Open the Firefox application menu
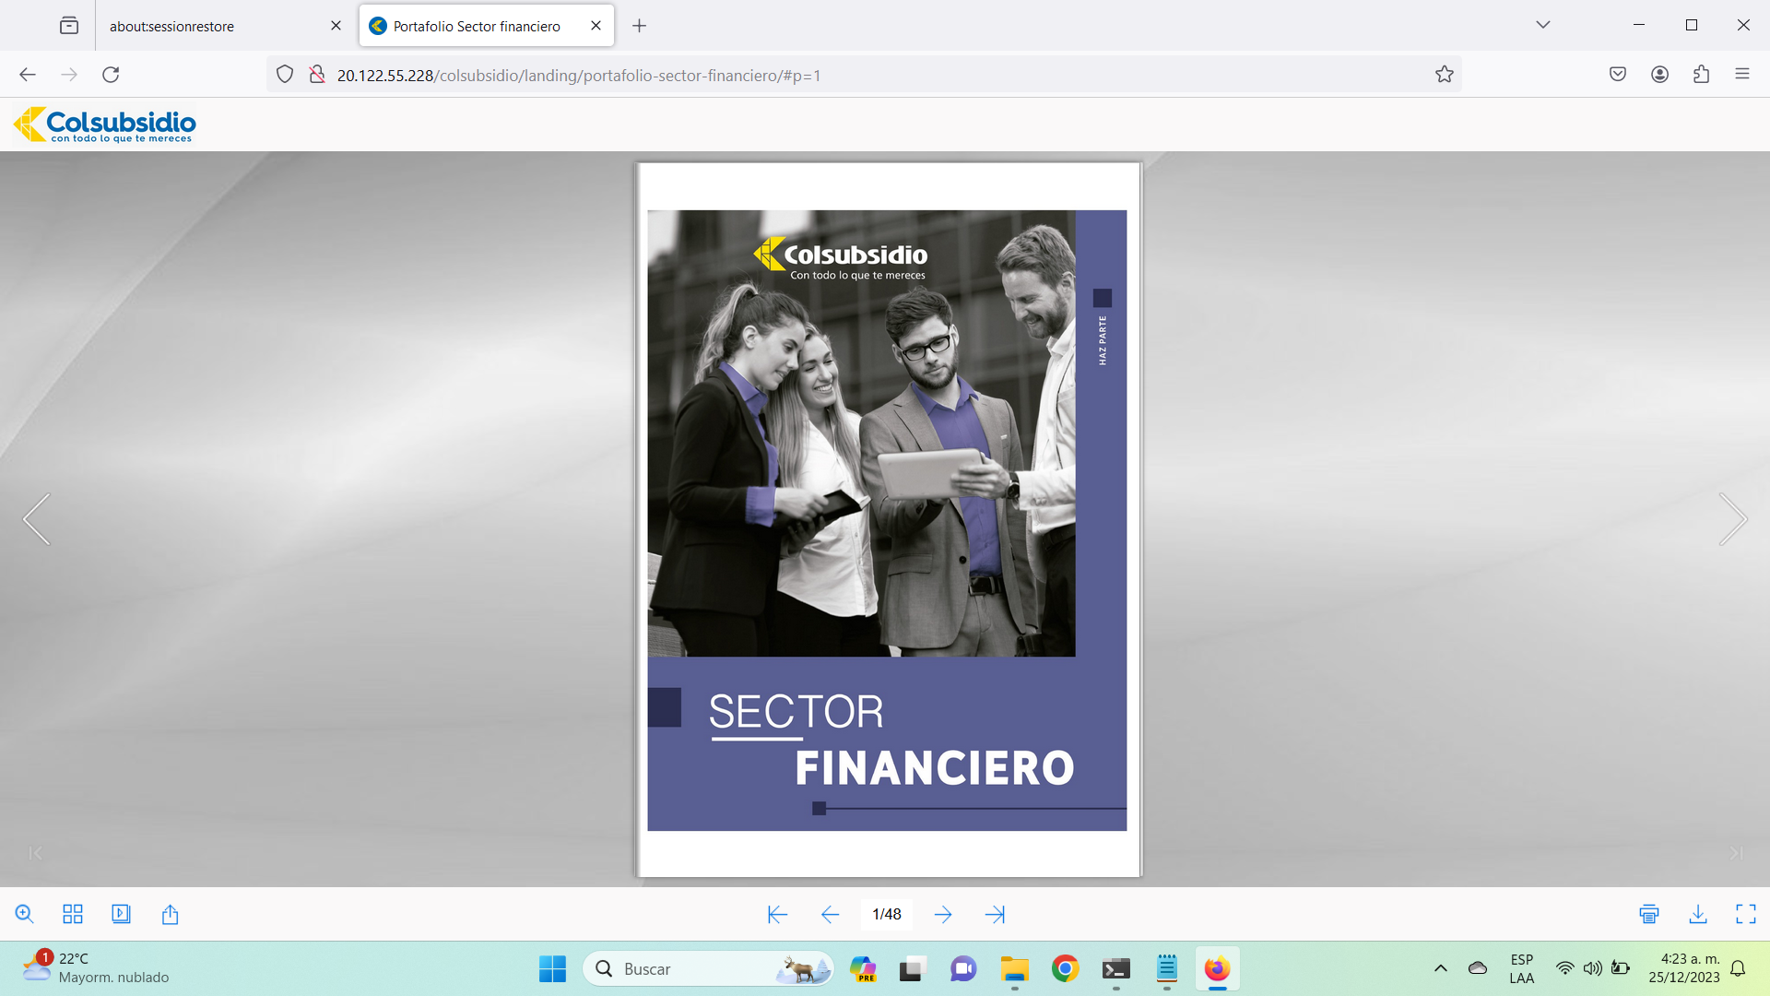The height and width of the screenshot is (996, 1770). [1741, 75]
